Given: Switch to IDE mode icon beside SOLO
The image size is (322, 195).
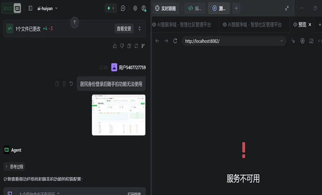Looking at the screenshot, I should tap(17, 8).
